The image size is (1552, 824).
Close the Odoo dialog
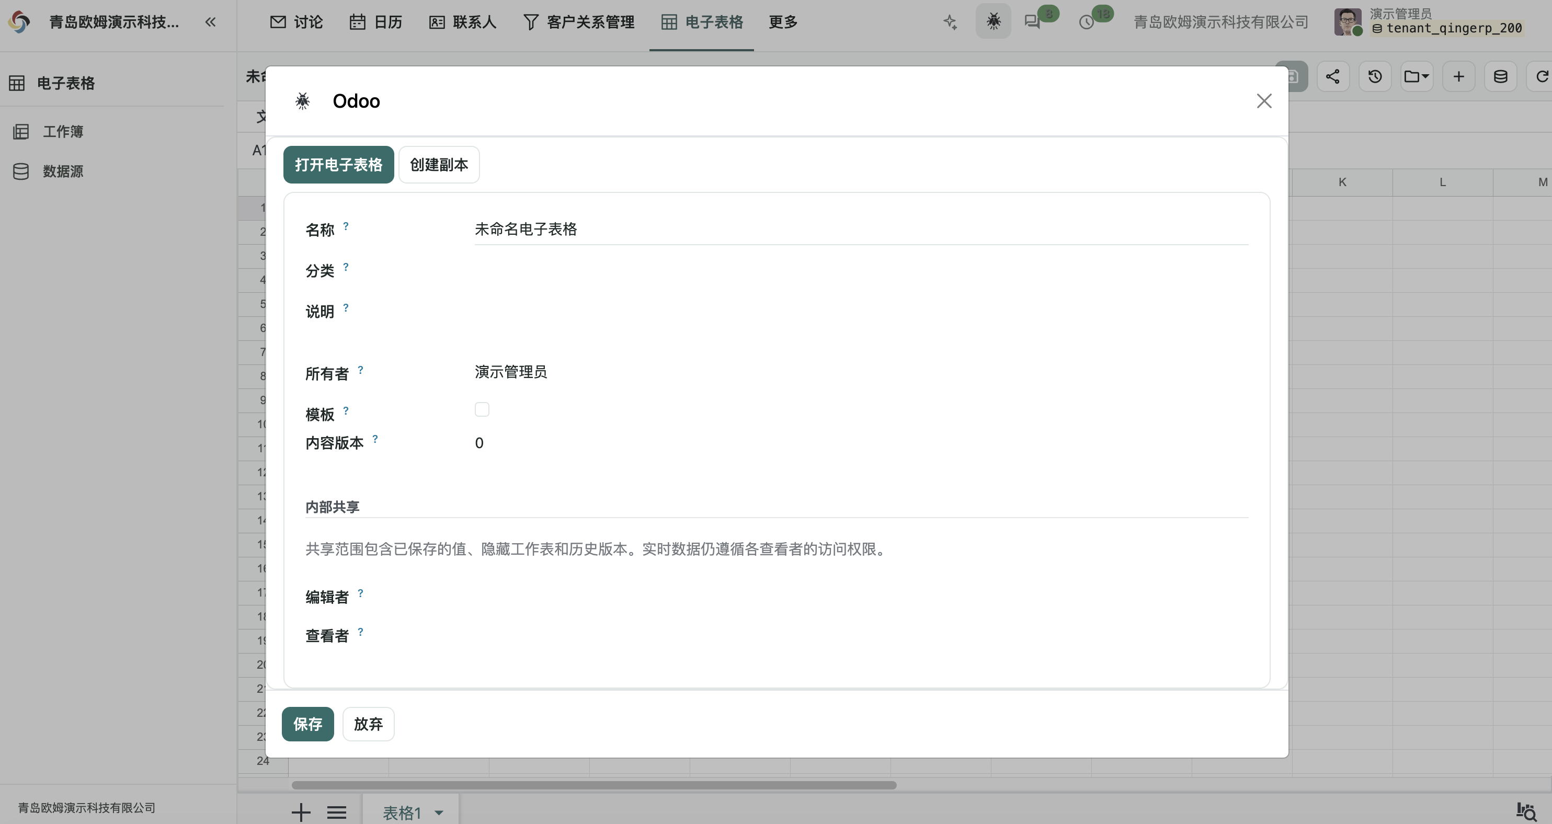point(1264,100)
